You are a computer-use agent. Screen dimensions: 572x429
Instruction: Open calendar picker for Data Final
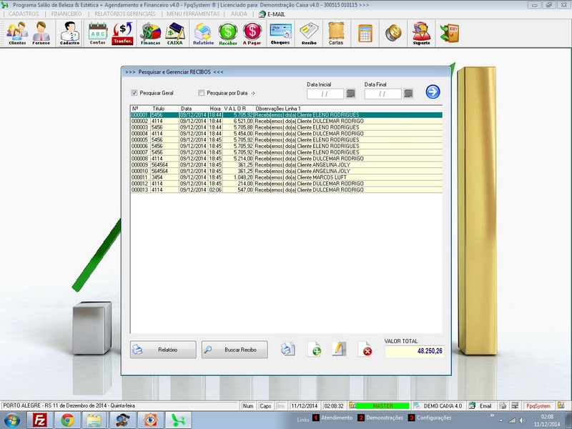[408, 94]
